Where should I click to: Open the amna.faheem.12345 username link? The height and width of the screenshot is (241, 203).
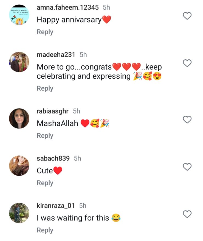click(x=67, y=7)
